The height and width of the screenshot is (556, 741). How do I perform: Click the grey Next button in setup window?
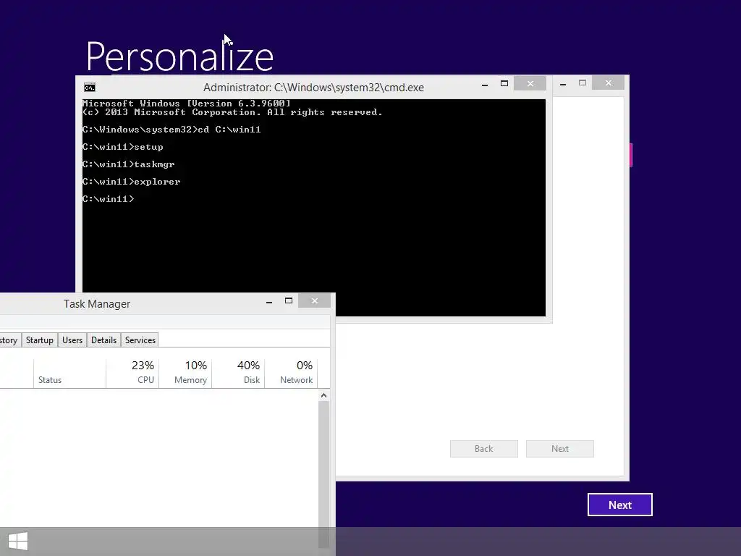[560, 449]
